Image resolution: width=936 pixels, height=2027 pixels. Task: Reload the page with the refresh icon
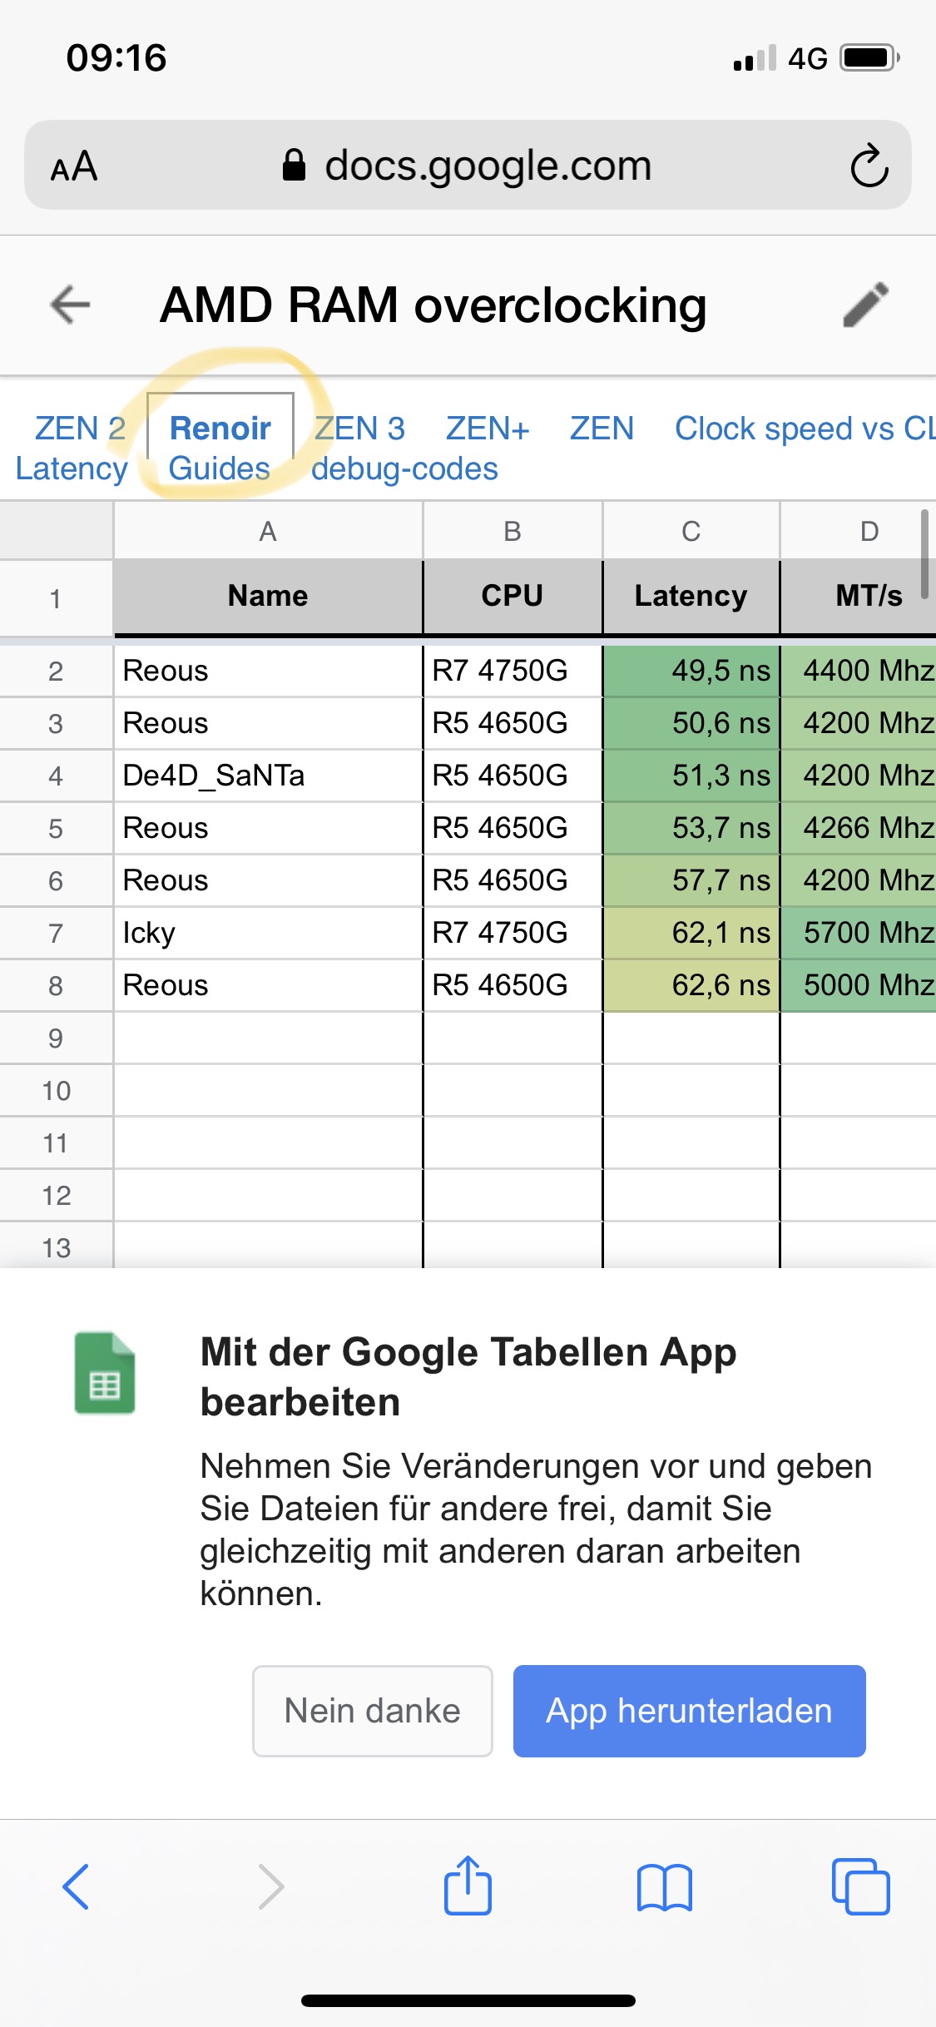(x=869, y=166)
